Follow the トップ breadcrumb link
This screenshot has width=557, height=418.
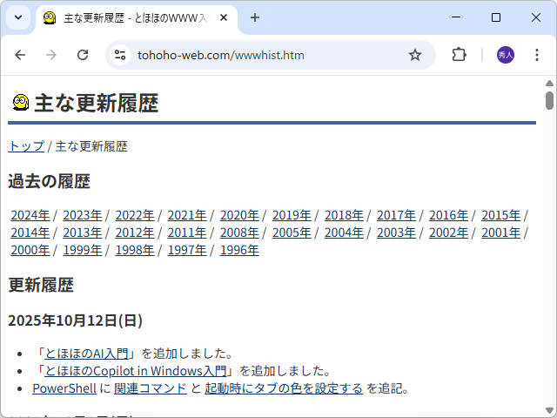point(26,146)
